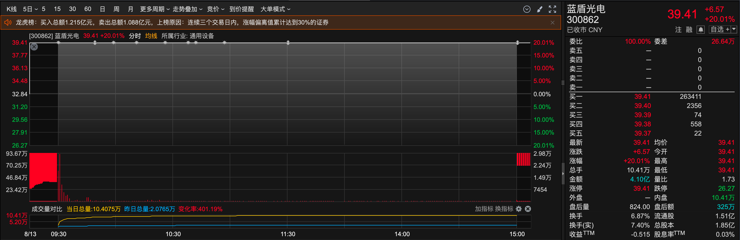This screenshot has width=740, height=240.
Task: Click the 盘后额 value 325万
Action: pos(726,207)
